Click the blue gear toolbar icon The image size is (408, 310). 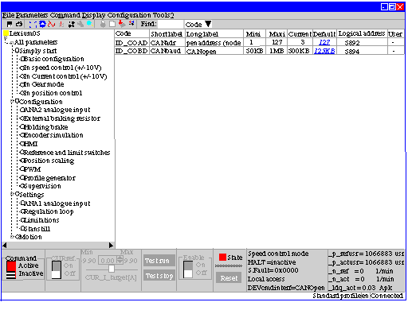click(42, 24)
